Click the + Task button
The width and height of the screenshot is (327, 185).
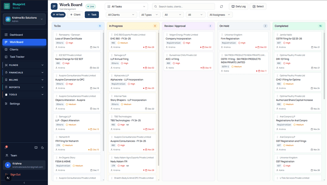click(x=92, y=15)
